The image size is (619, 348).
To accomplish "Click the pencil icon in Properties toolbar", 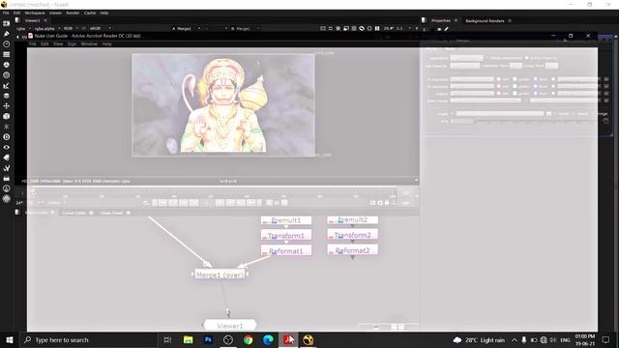I will tap(447, 29).
